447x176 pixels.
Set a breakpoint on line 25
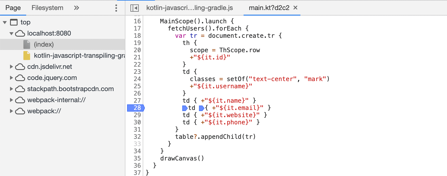pos(137,86)
